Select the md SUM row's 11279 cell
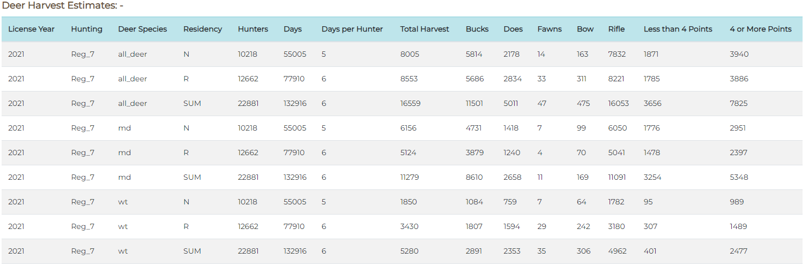This screenshot has height=267, width=809. coord(411,177)
